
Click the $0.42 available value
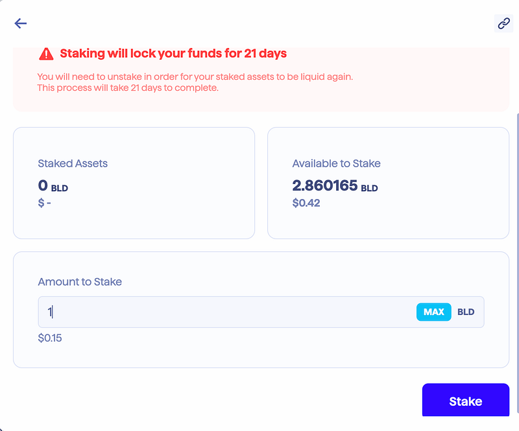coord(306,203)
